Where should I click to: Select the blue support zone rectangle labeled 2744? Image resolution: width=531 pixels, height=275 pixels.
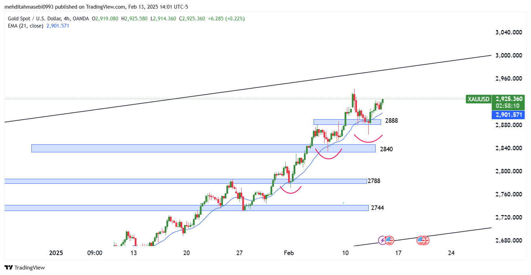coord(186,208)
